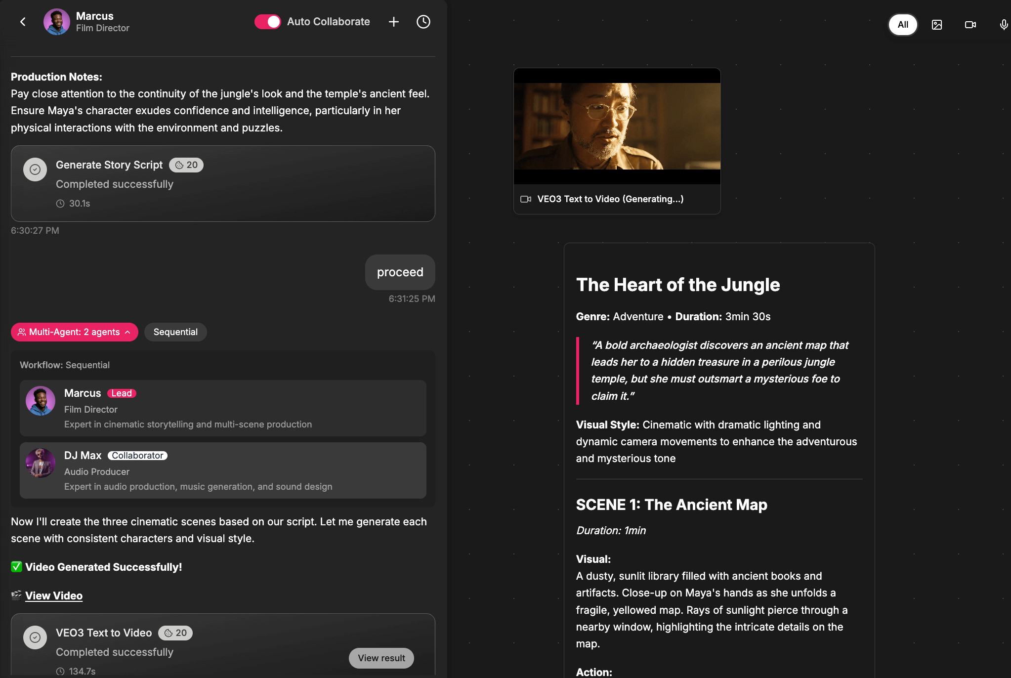Click the proceed message bubble
The height and width of the screenshot is (678, 1011).
400,272
